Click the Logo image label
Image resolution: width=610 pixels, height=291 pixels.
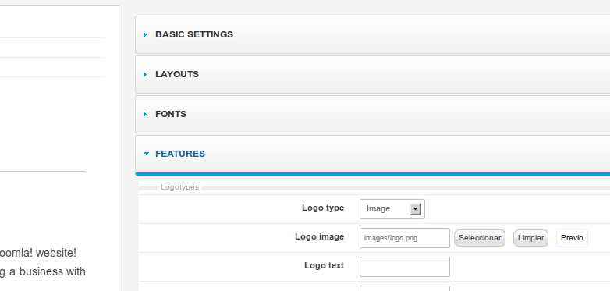point(319,236)
